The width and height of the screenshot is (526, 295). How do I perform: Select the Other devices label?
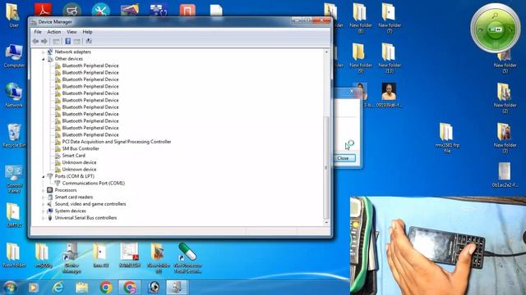[x=69, y=59]
